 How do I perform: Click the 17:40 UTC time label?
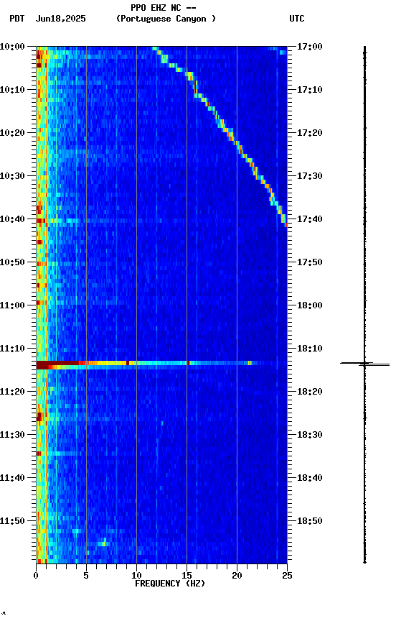310,219
